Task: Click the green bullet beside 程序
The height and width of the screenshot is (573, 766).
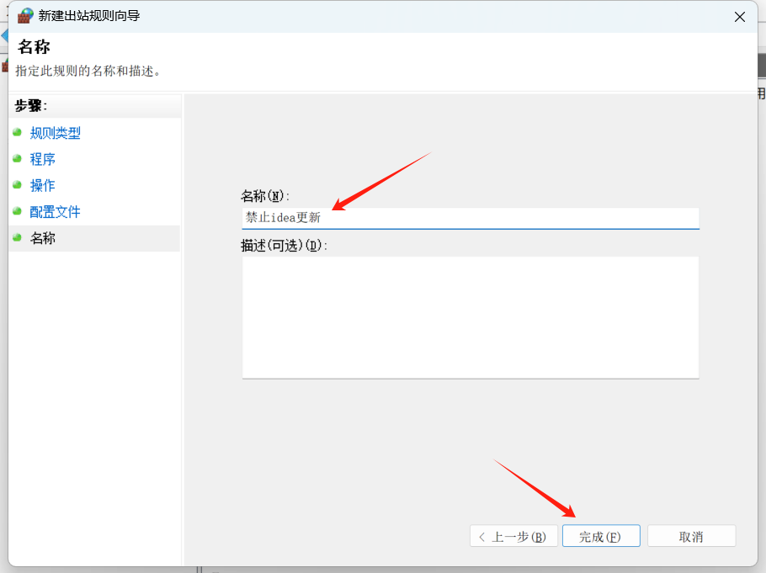Action: 18,159
